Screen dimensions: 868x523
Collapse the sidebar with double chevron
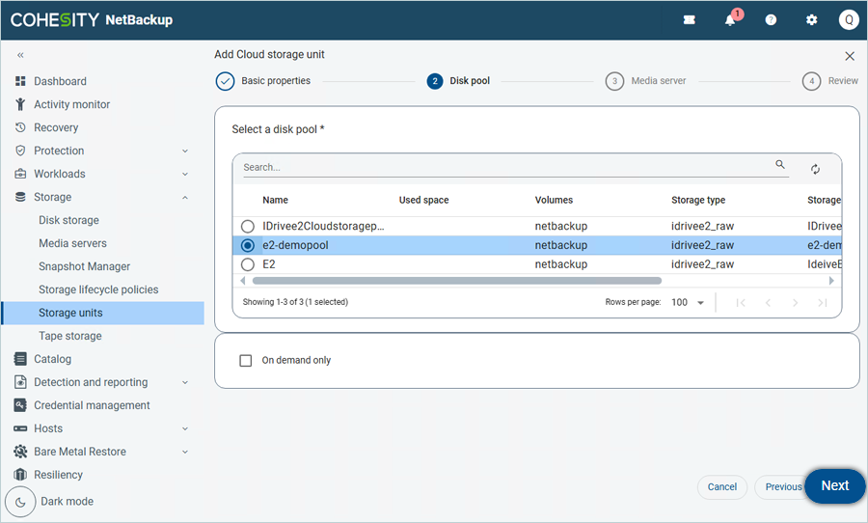click(x=20, y=56)
